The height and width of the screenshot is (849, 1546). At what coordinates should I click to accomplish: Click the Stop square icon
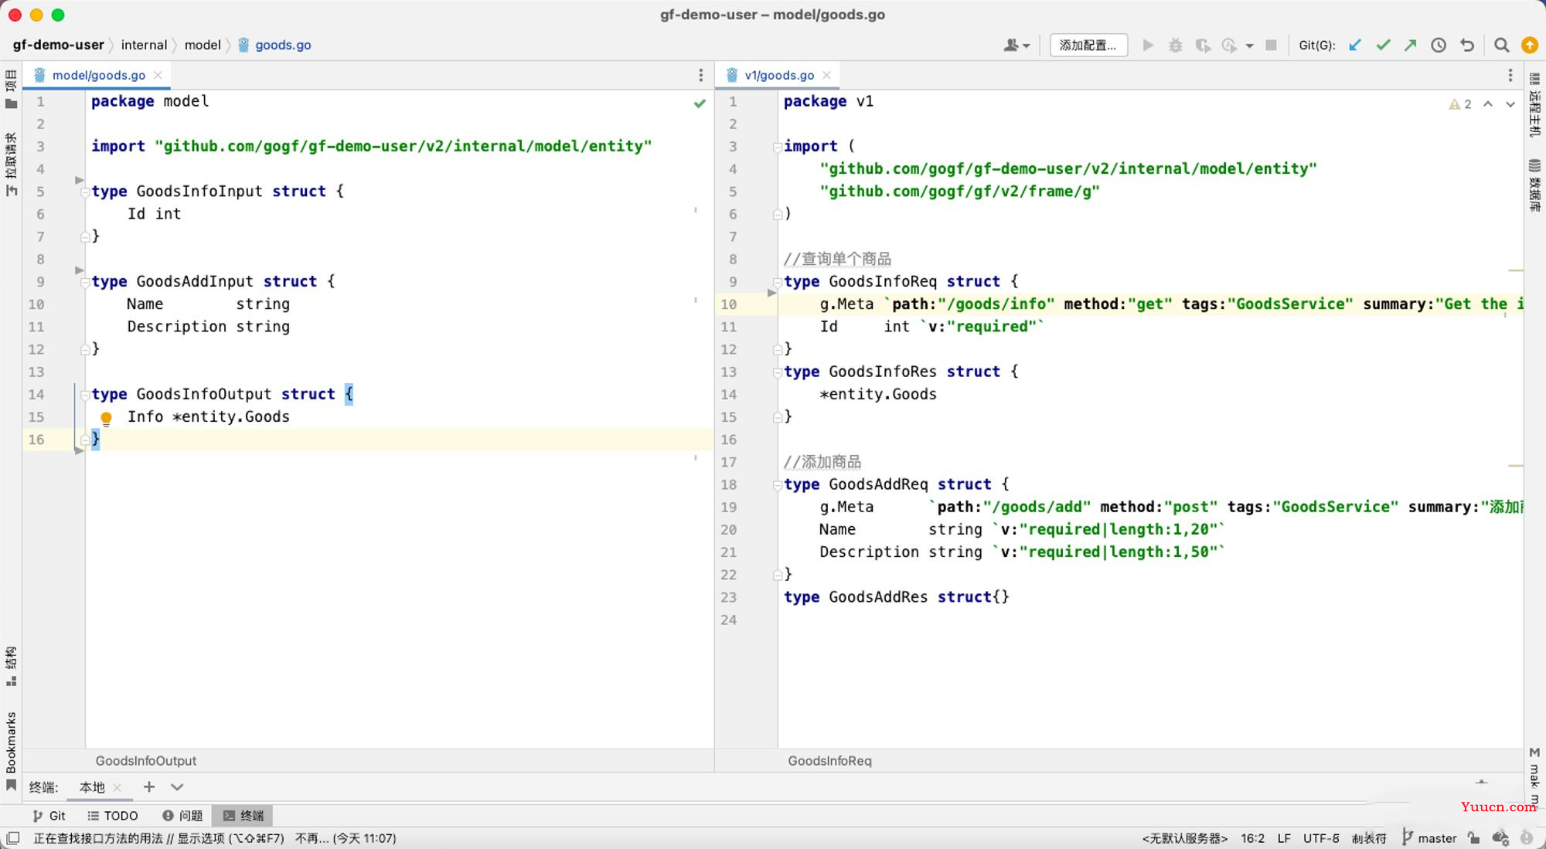[1271, 46]
